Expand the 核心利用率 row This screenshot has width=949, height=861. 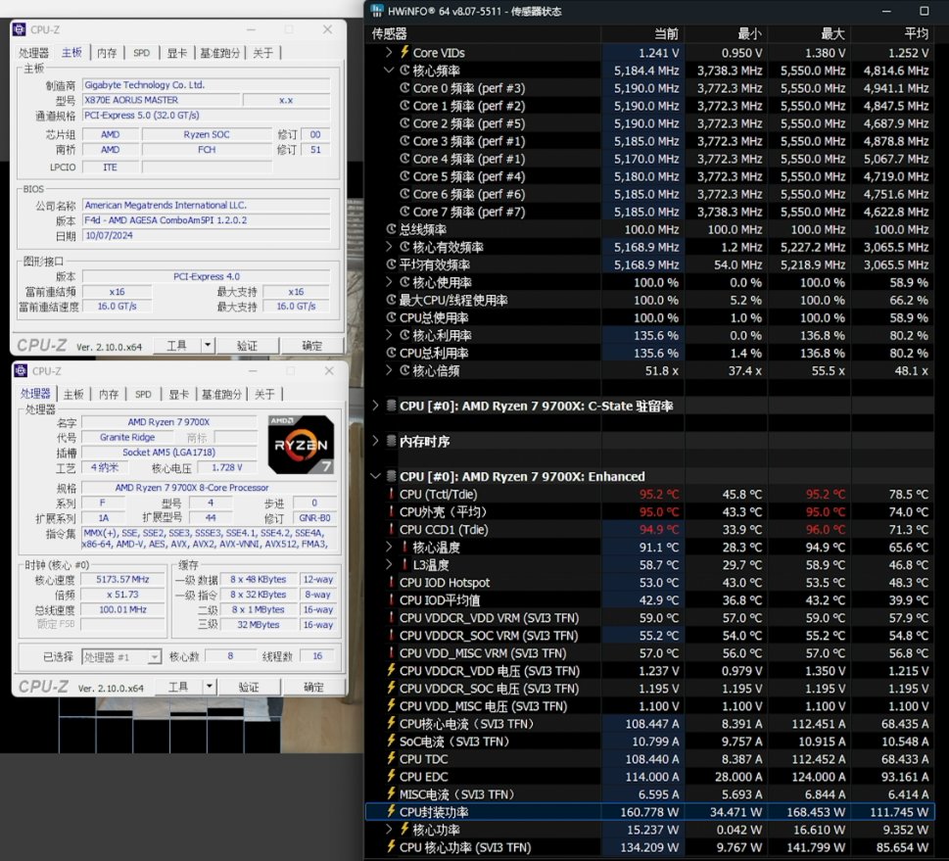pyautogui.click(x=389, y=335)
